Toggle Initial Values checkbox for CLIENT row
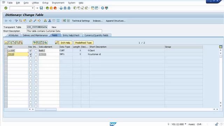224x126 pixels. [36, 50]
